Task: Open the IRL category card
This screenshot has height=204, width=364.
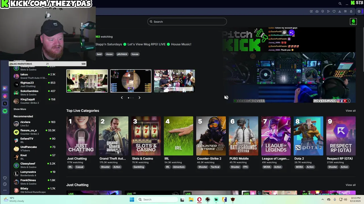Action: click(x=178, y=136)
